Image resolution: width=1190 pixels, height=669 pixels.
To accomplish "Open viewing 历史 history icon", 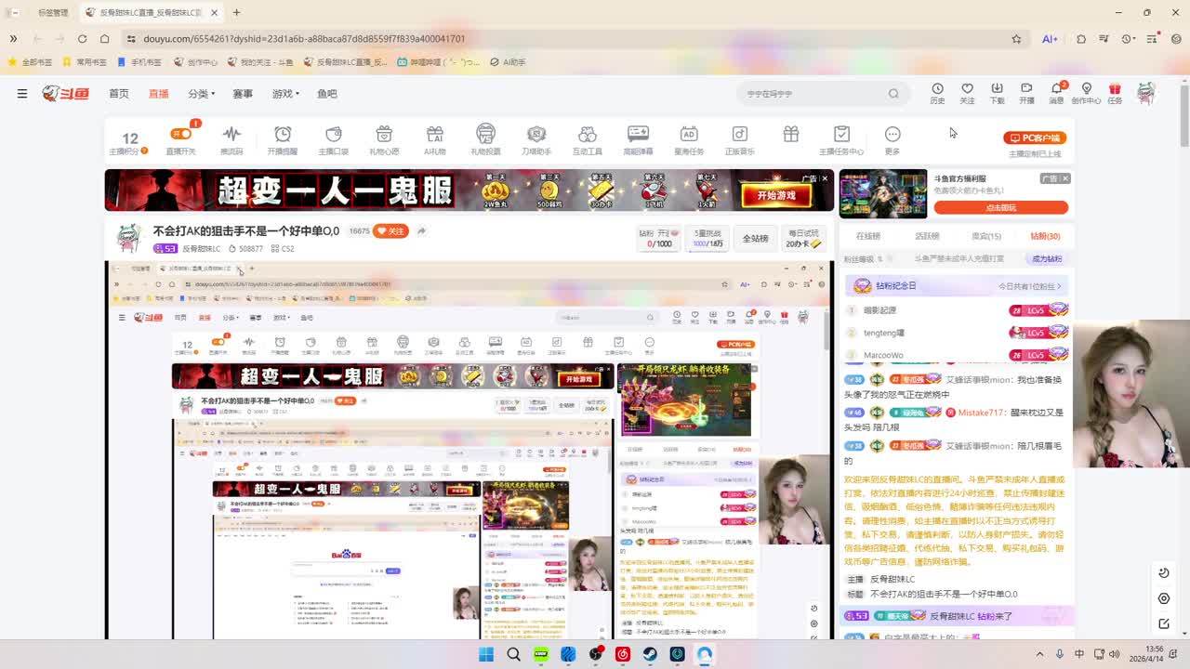I will 937,90.
